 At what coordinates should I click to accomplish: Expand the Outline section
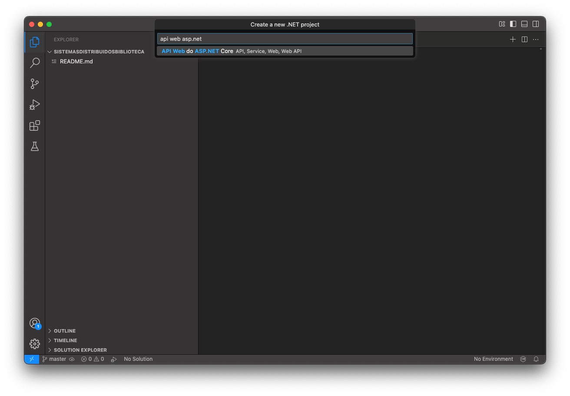(x=64, y=331)
